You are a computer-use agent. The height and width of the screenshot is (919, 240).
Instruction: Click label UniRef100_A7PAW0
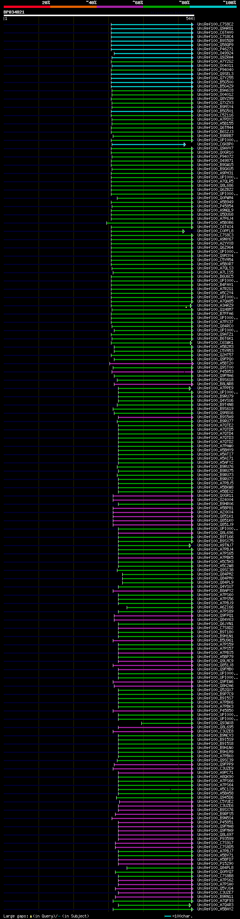point(215,446)
